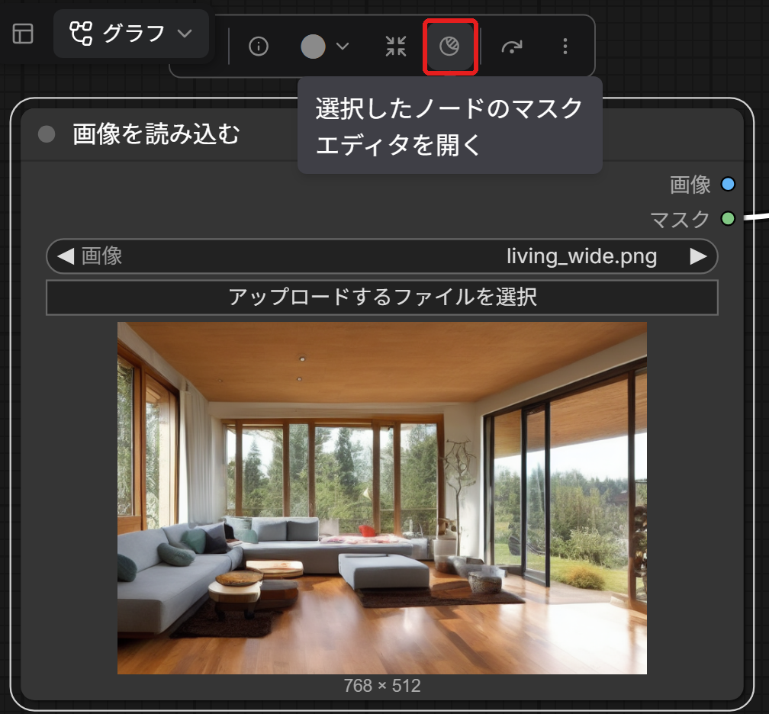
Task: Click the blue 画像 output port
Action: pos(729,184)
